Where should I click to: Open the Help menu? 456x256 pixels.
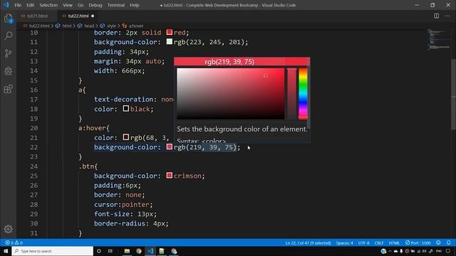(135, 5)
